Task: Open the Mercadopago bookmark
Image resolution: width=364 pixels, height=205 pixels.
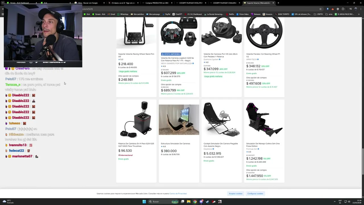Action: (153, 14)
